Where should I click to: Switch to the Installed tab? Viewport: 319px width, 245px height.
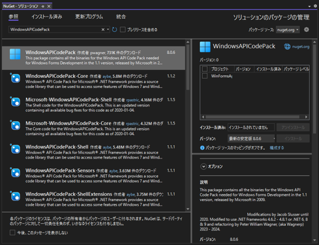(x=47, y=17)
